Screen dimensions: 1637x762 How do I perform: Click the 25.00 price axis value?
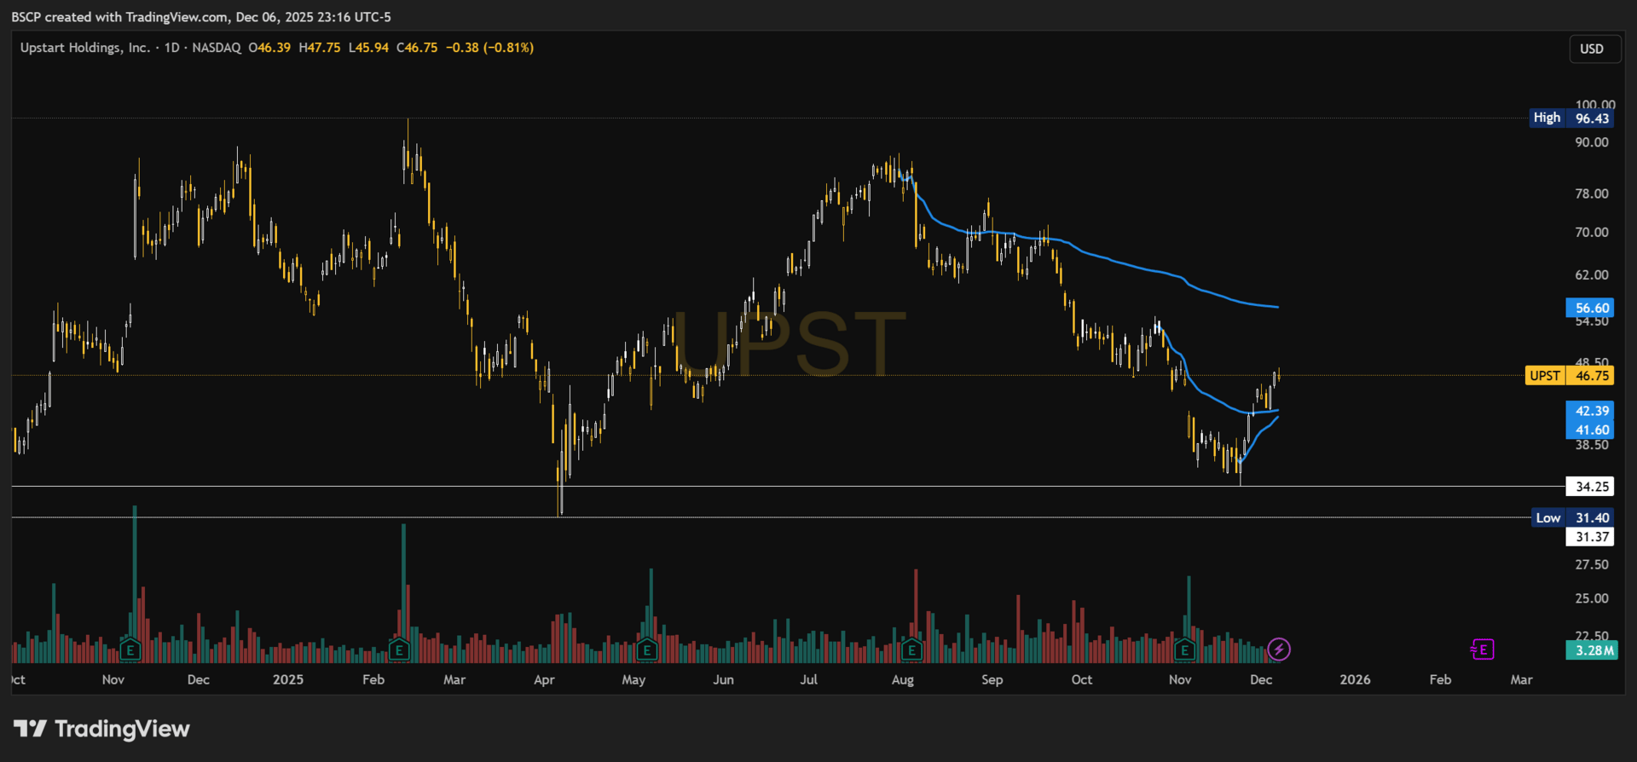coord(1592,598)
